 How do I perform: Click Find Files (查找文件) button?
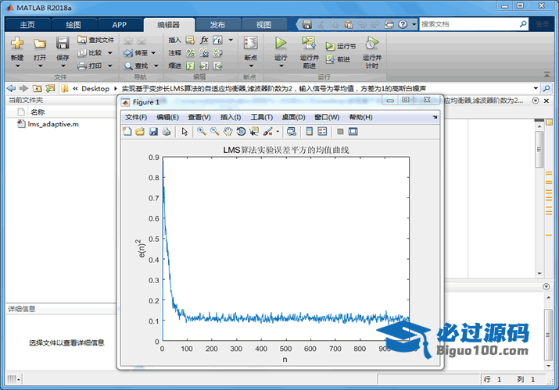click(x=96, y=40)
